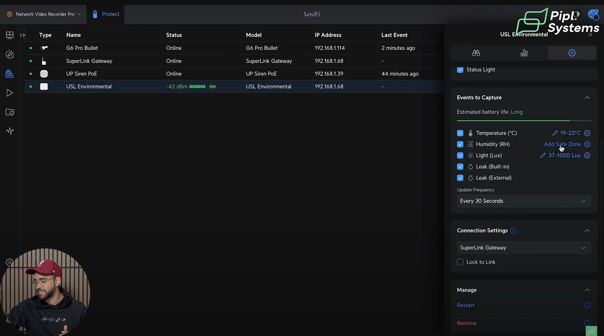Open SuperLink Gateway connection dropdown
This screenshot has height=336, width=604.
point(524,248)
